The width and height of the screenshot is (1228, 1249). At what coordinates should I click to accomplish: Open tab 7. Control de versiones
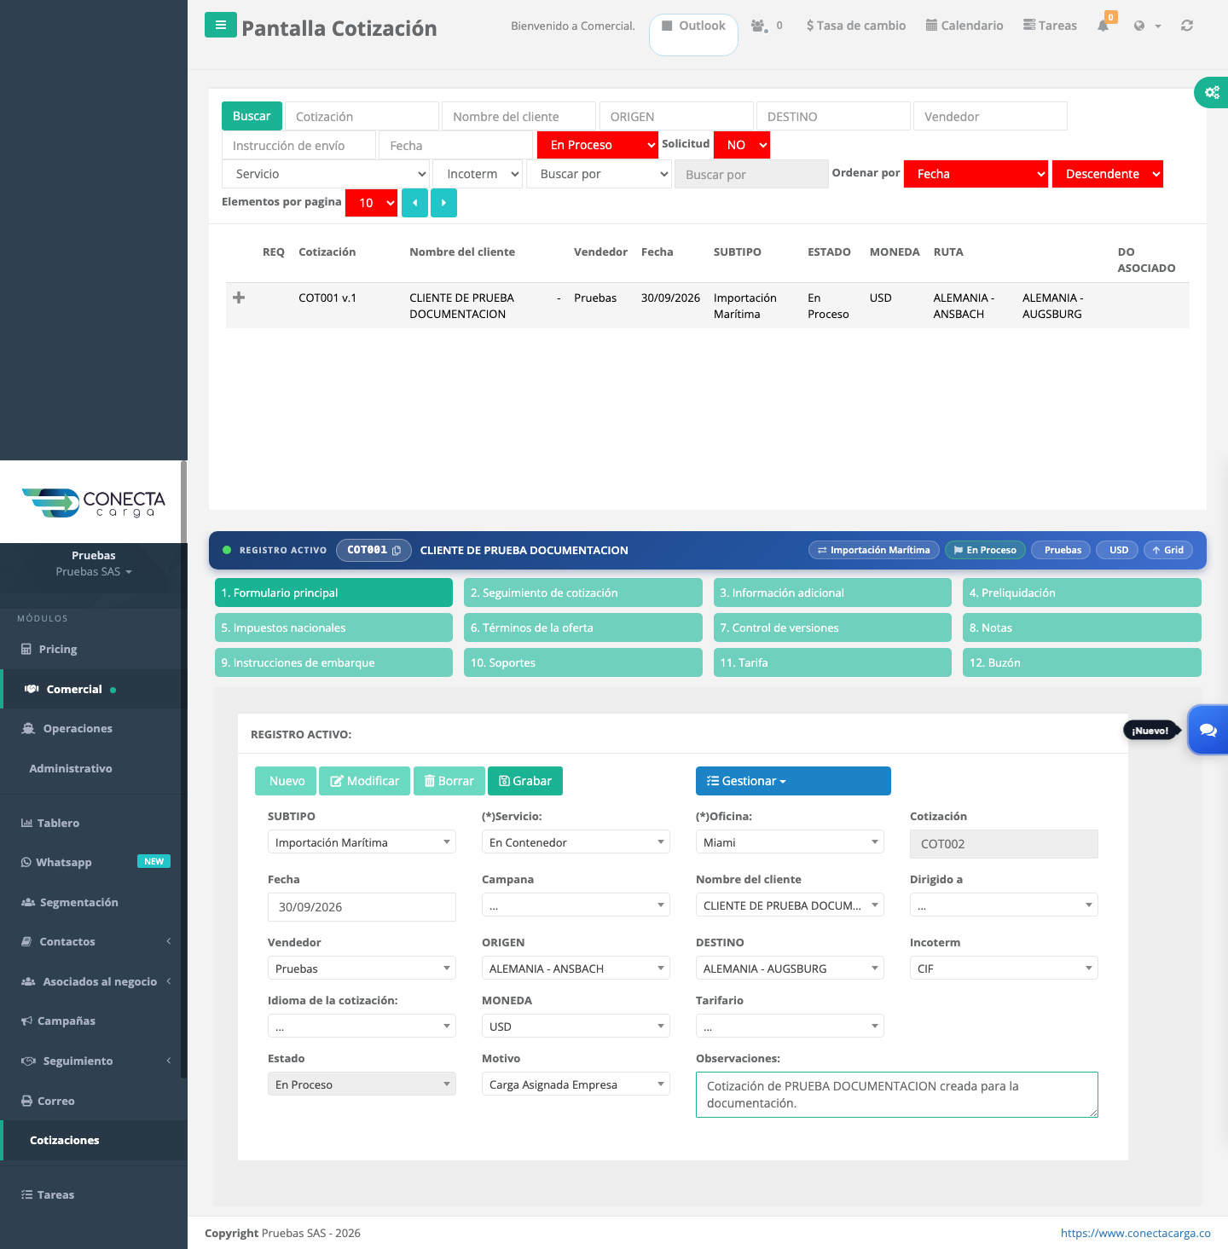coord(832,627)
